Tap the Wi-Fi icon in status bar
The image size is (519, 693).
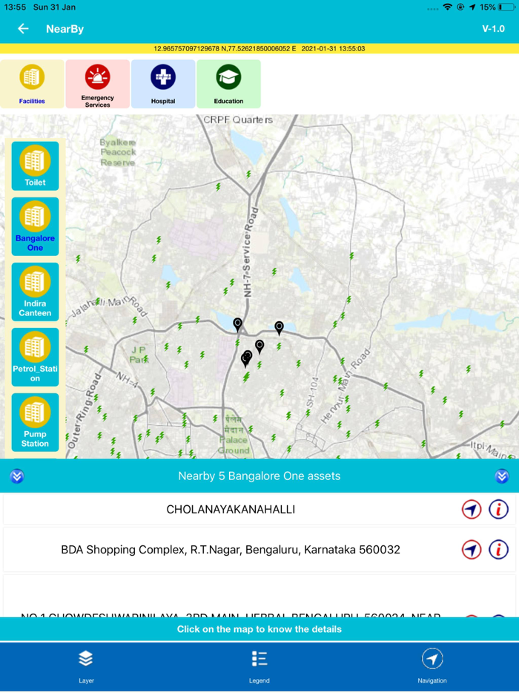click(447, 7)
